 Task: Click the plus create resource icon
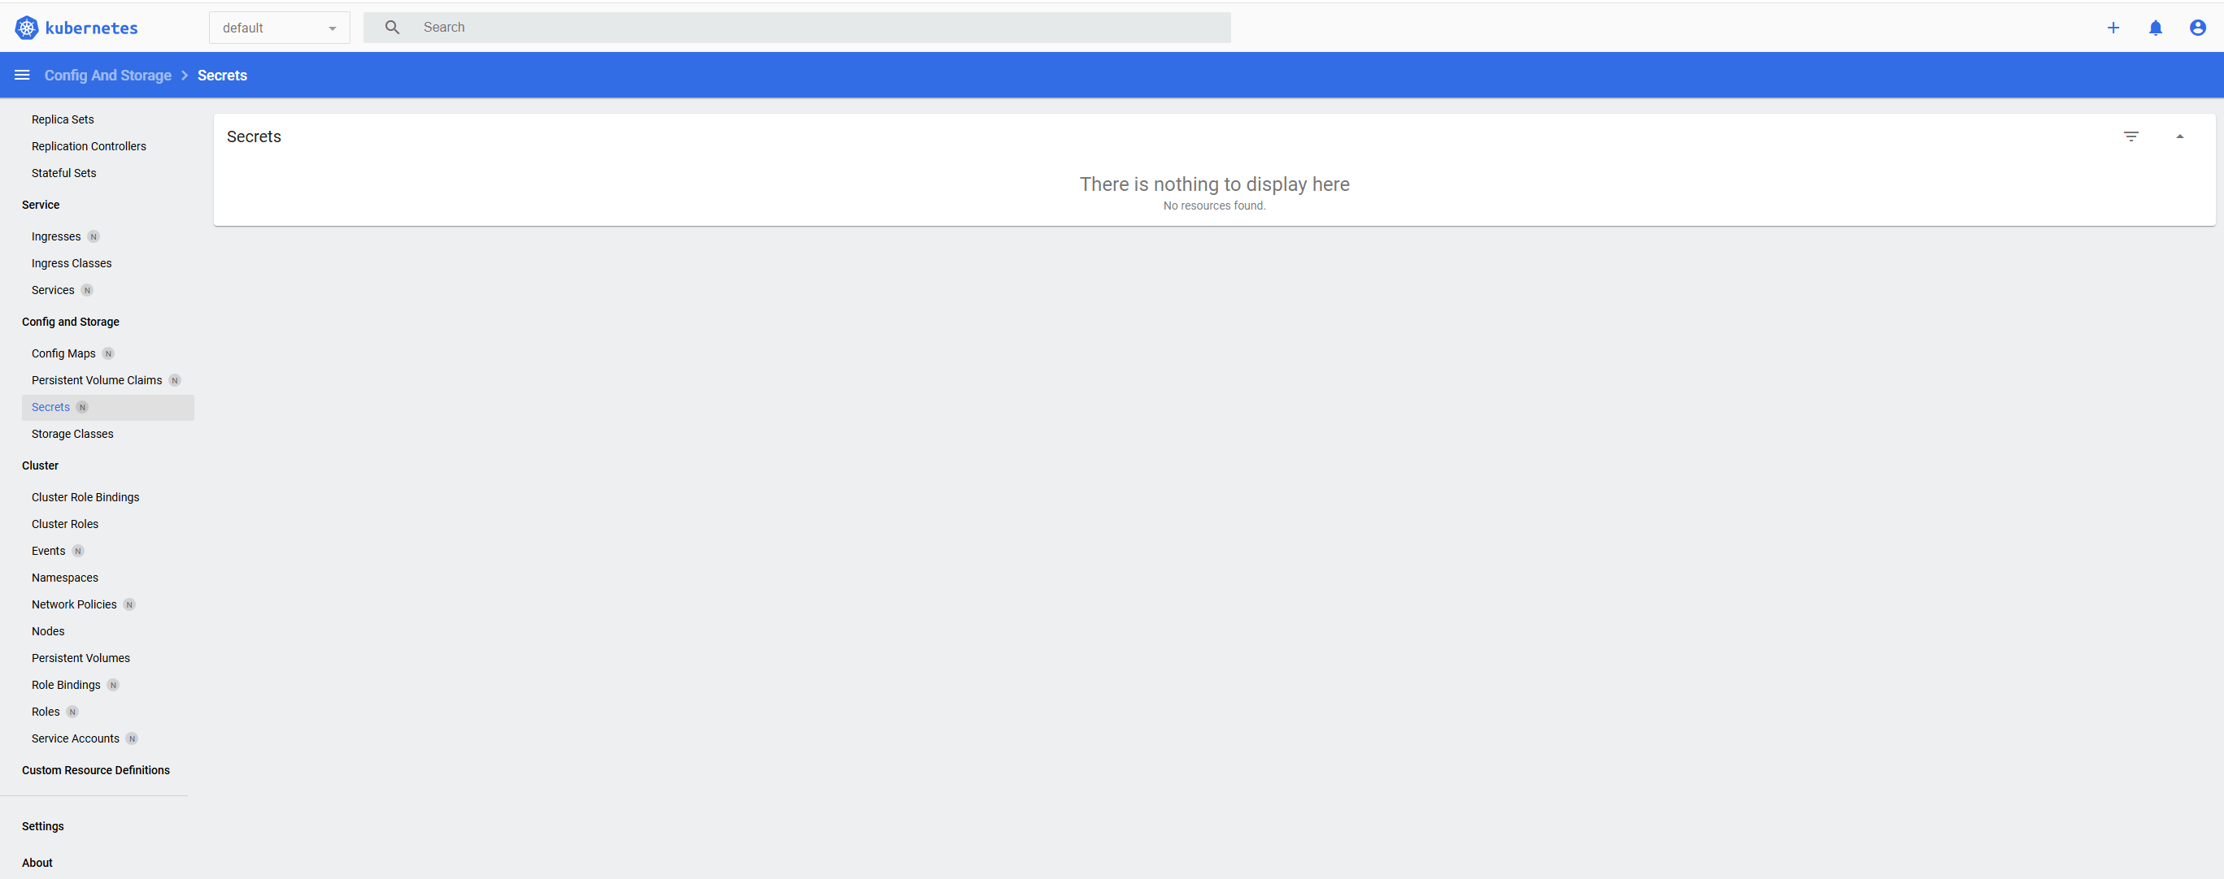(x=2113, y=28)
